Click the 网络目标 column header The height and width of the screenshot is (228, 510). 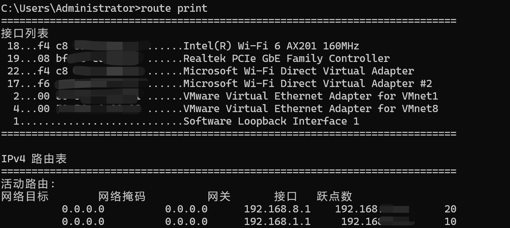pyautogui.click(x=25, y=196)
